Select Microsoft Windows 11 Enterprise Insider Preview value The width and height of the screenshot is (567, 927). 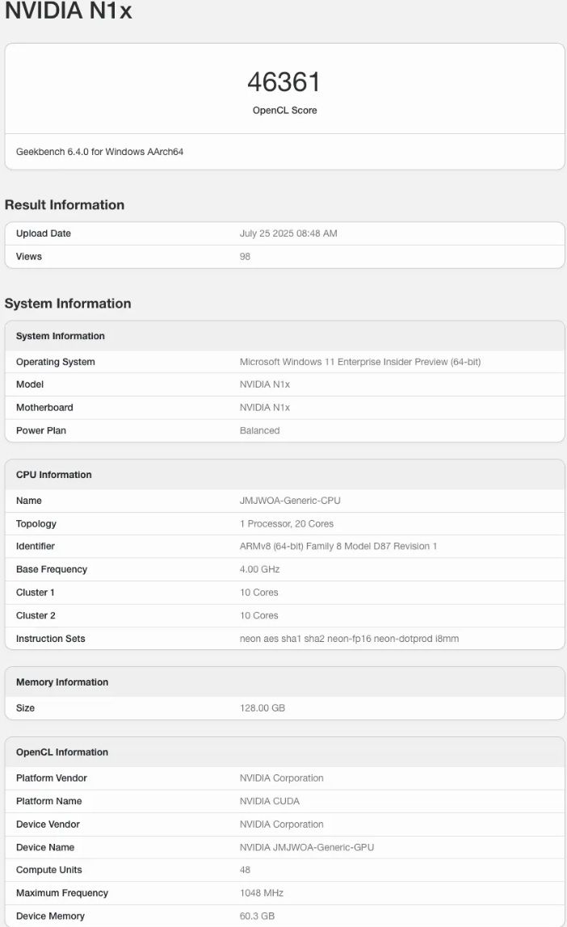pyautogui.click(x=359, y=362)
